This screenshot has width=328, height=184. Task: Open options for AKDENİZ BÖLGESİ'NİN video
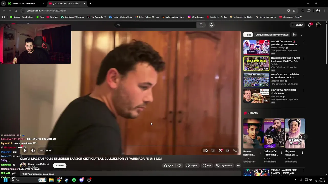coord(304,91)
